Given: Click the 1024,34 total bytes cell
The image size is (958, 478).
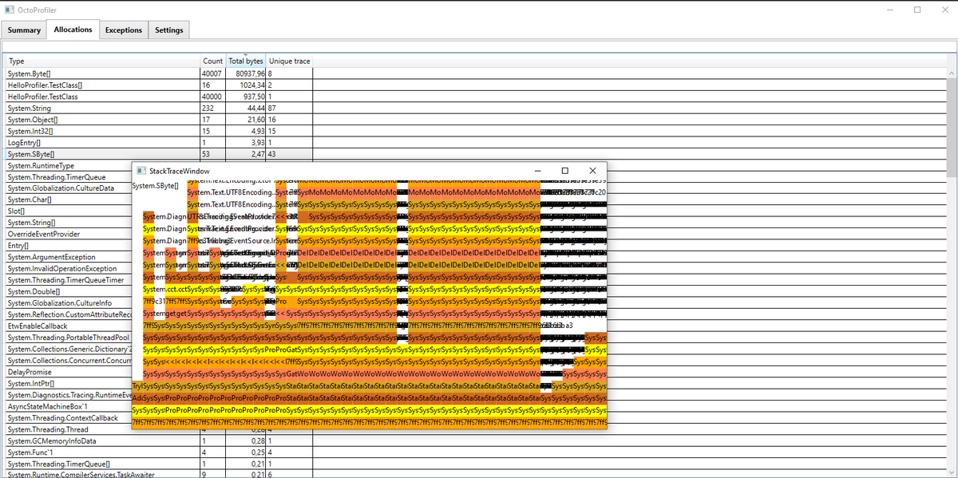Looking at the screenshot, I should (x=246, y=85).
